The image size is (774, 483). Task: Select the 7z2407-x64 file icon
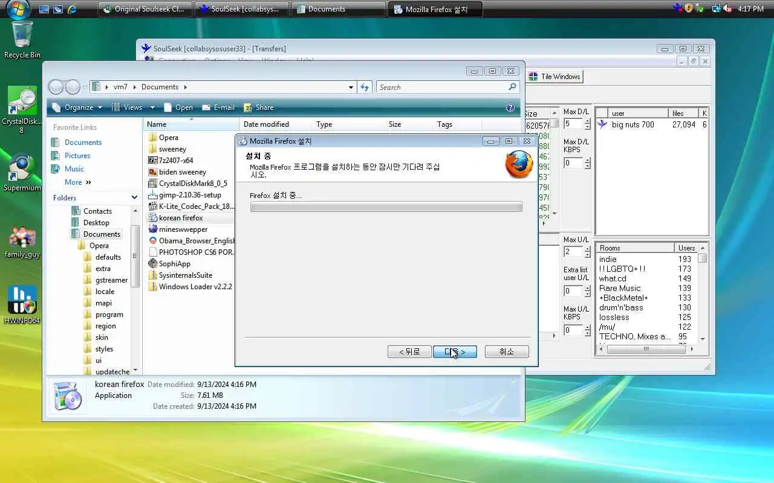click(x=153, y=161)
